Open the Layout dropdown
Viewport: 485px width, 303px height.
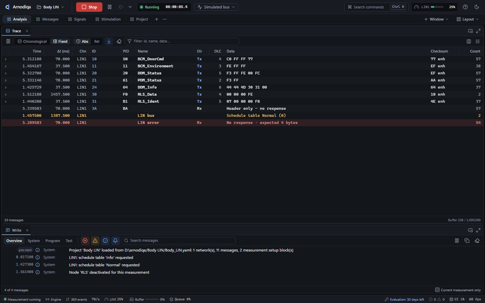tap(467, 19)
